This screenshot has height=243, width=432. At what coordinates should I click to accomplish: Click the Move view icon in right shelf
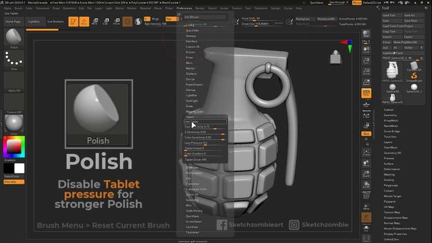[x=366, y=163]
